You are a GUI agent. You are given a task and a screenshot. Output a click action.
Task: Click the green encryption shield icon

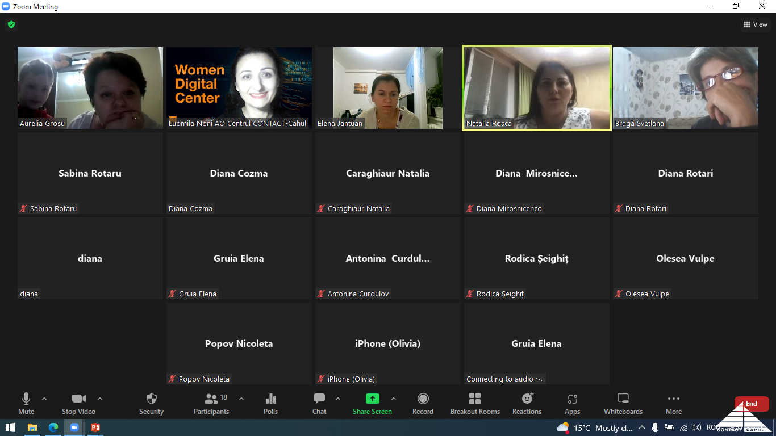click(11, 24)
